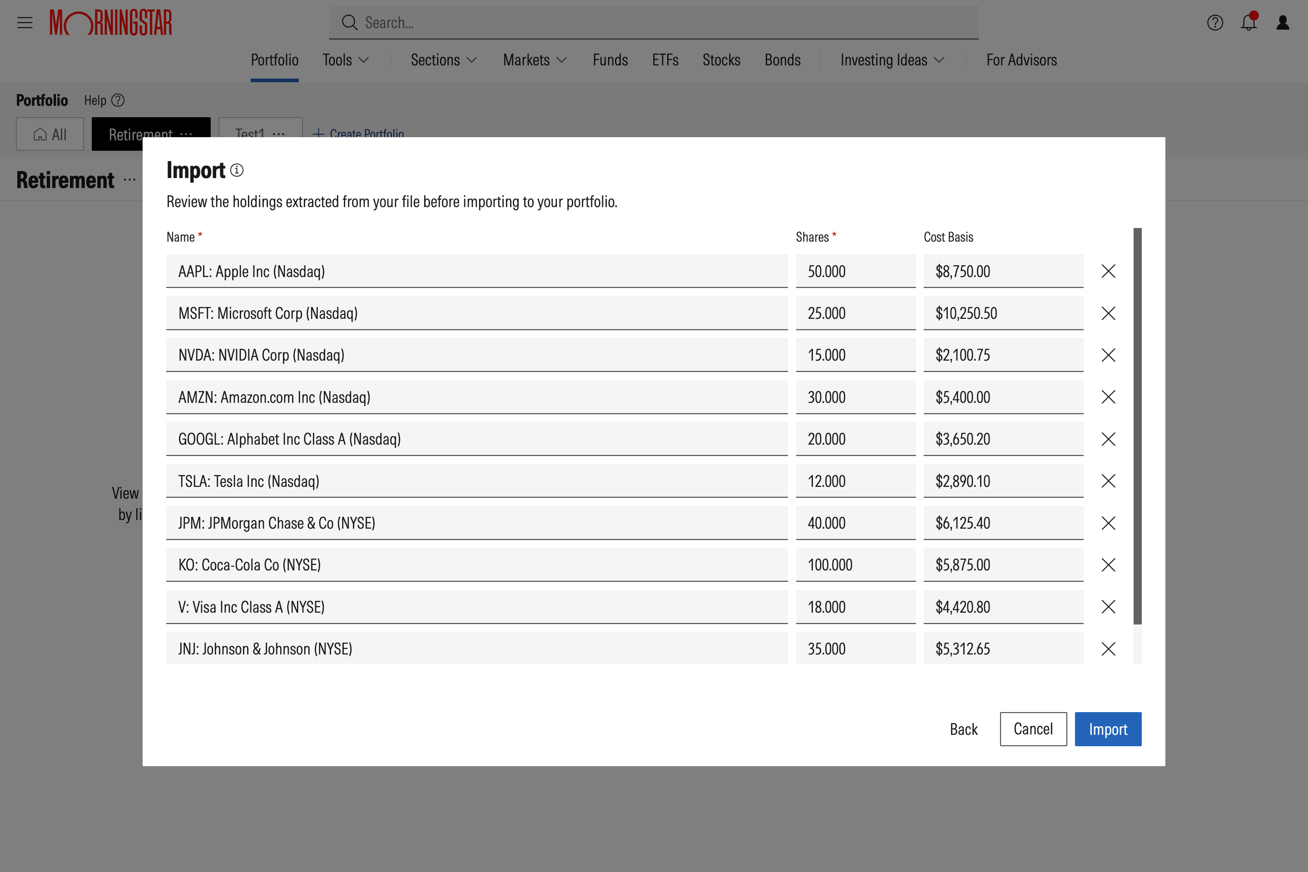The width and height of the screenshot is (1308, 872).
Task: Click the blue Import button
Action: pyautogui.click(x=1108, y=729)
